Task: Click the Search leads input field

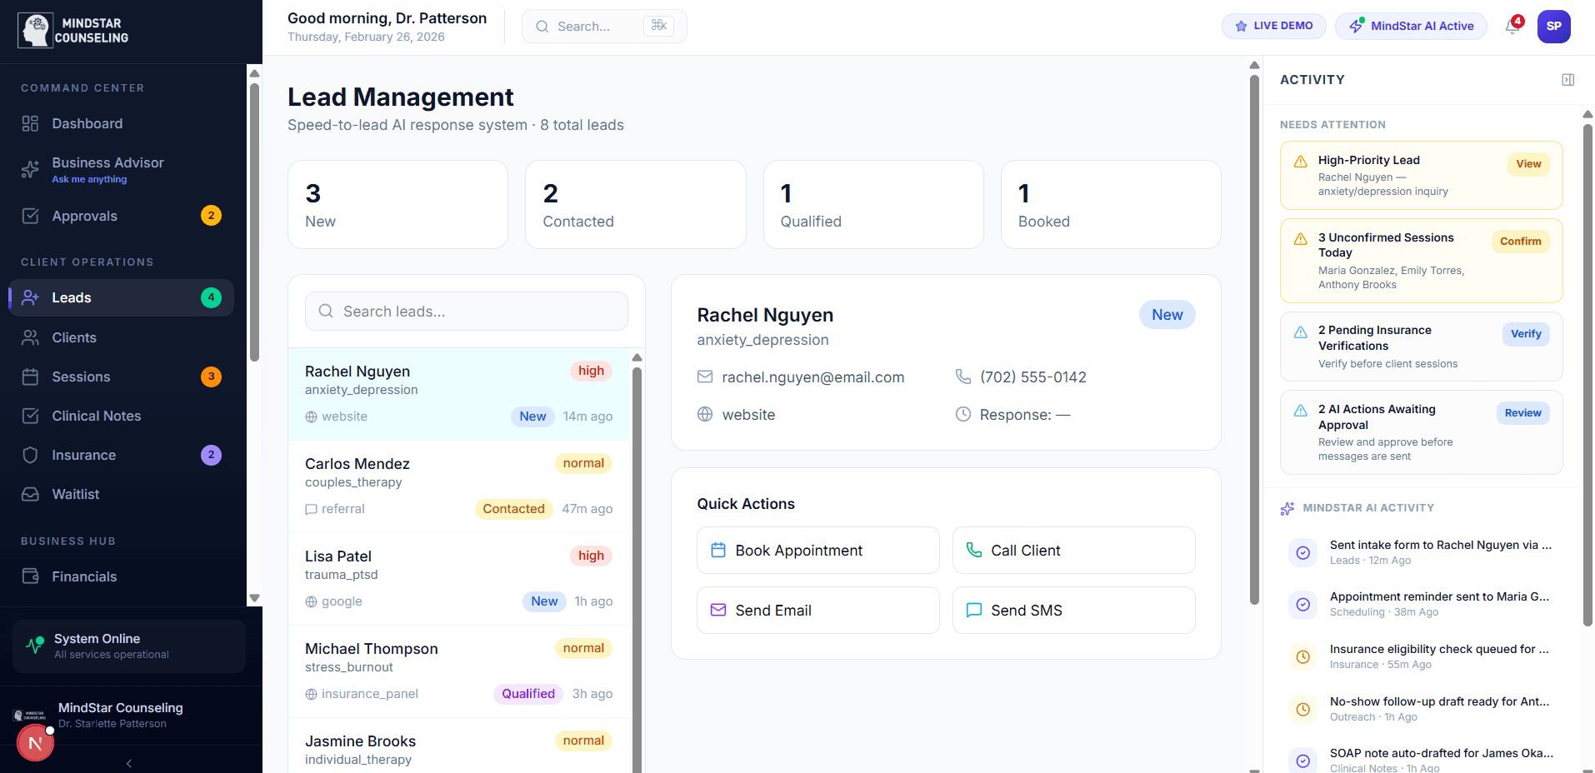Action: pos(466,311)
